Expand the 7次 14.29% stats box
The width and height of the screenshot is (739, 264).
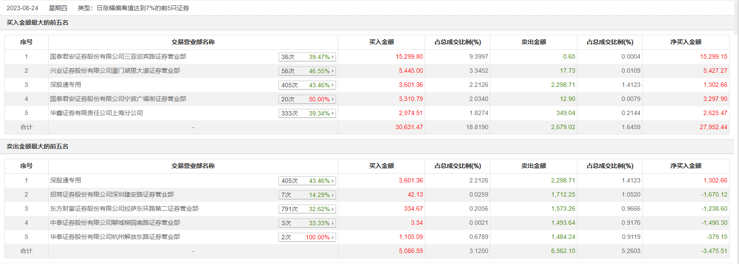point(307,195)
